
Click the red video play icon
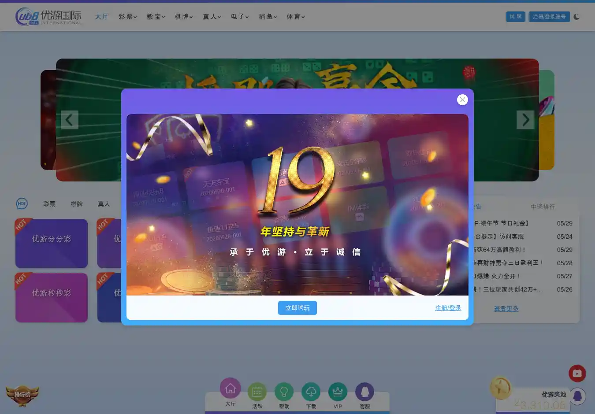tap(577, 373)
